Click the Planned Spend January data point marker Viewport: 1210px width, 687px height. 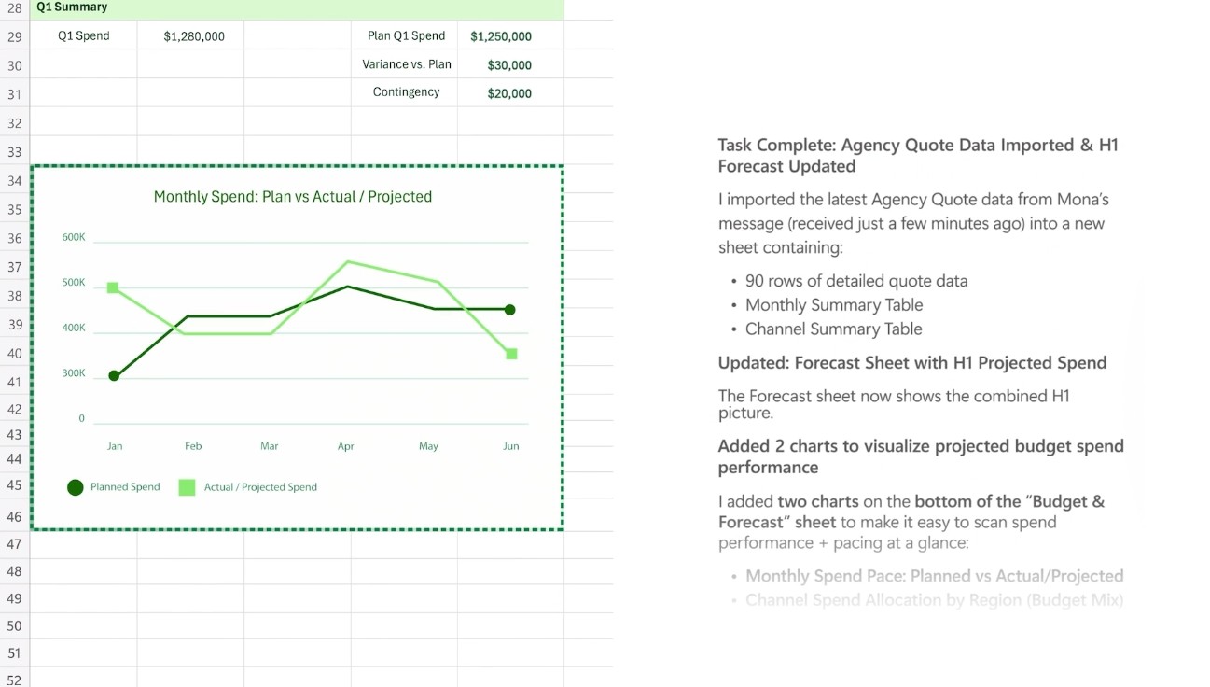click(114, 376)
